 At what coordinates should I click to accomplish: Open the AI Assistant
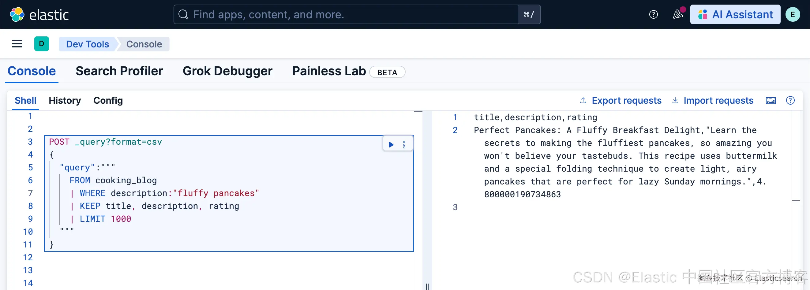pos(735,14)
